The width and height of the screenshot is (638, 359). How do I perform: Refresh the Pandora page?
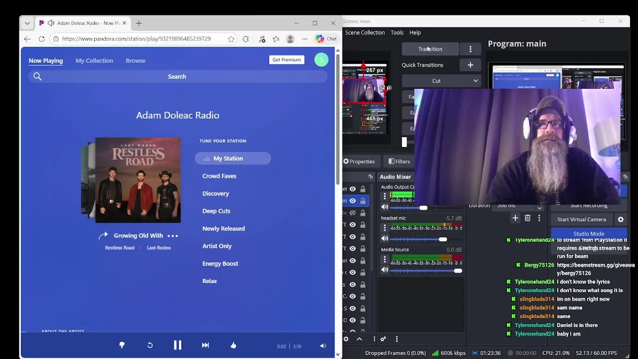coord(42,39)
